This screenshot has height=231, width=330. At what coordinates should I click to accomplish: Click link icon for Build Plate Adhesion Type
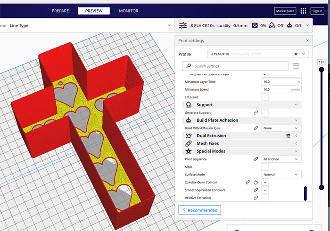256,128
